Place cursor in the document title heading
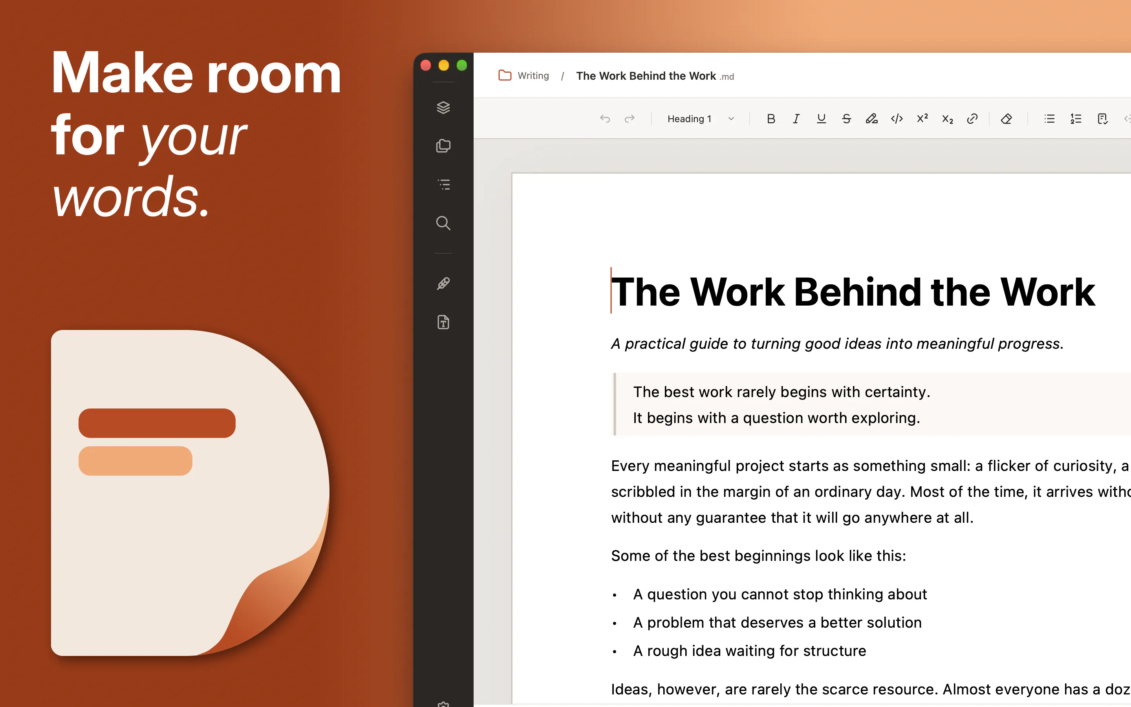The height and width of the screenshot is (707, 1131). pos(853,292)
